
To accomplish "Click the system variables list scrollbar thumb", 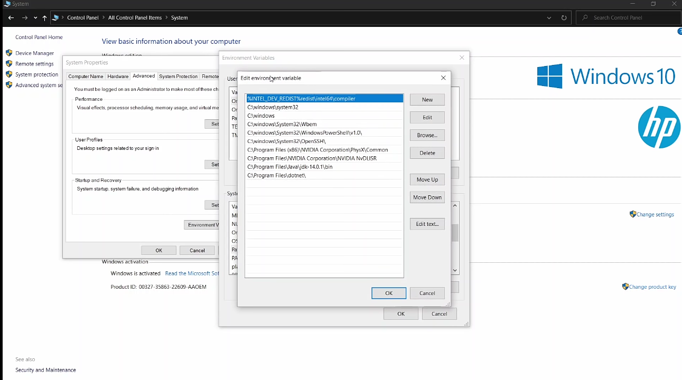I will 455,233.
